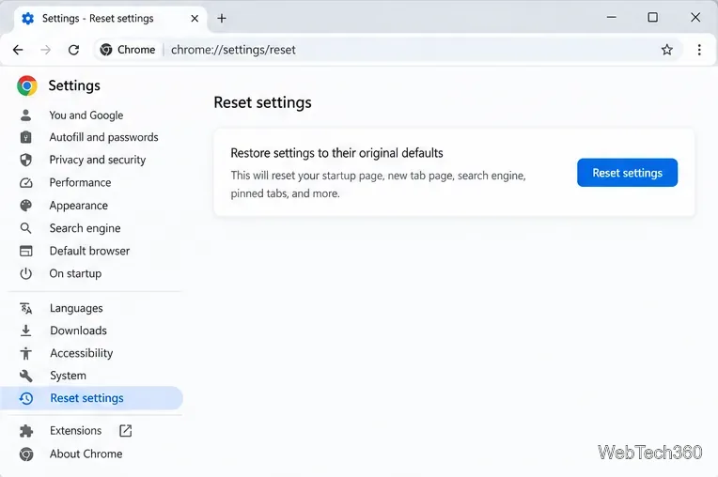The image size is (718, 477).
Task: Click 'Restore settings to their original defaults' text
Action: [336, 153]
